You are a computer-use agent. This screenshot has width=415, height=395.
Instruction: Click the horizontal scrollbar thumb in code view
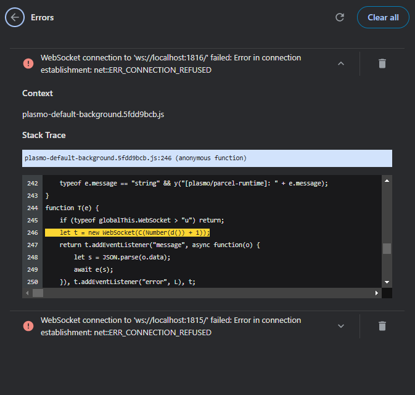[38, 293]
